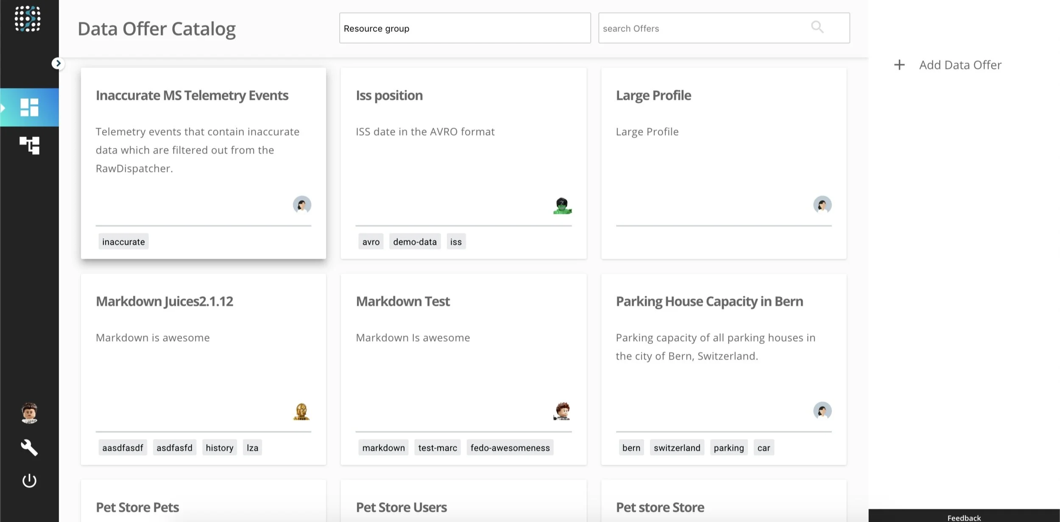Screen dimensions: 1060x522
Task: Open the Markdown Test offer
Action: click(403, 302)
